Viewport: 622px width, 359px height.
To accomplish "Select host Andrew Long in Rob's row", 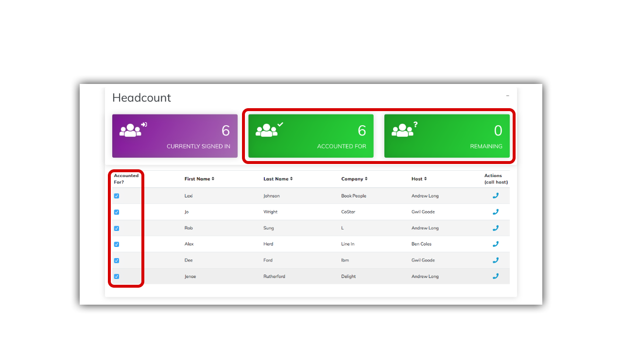I will tap(425, 228).
